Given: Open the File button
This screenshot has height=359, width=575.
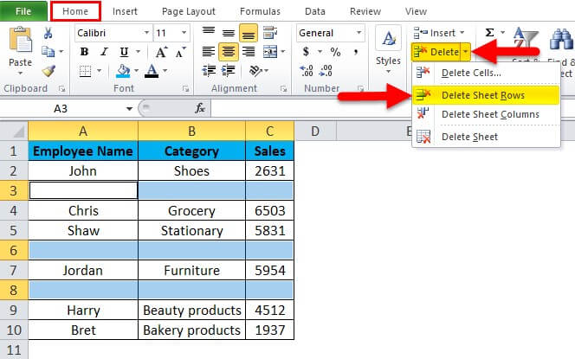Looking at the screenshot, I should click(x=23, y=11).
